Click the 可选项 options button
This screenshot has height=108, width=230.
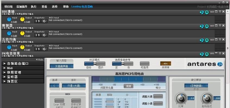click(x=145, y=64)
